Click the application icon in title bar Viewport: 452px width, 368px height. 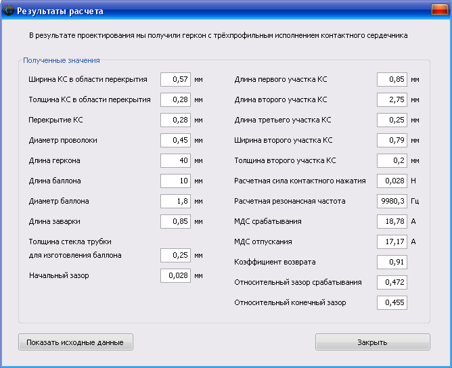tap(8, 10)
